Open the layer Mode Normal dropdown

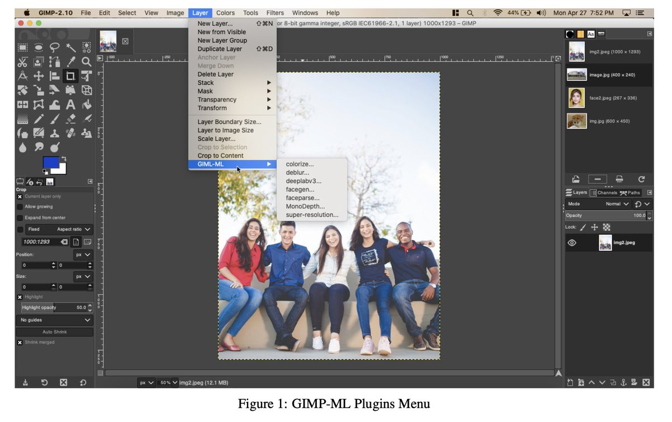[598, 204]
